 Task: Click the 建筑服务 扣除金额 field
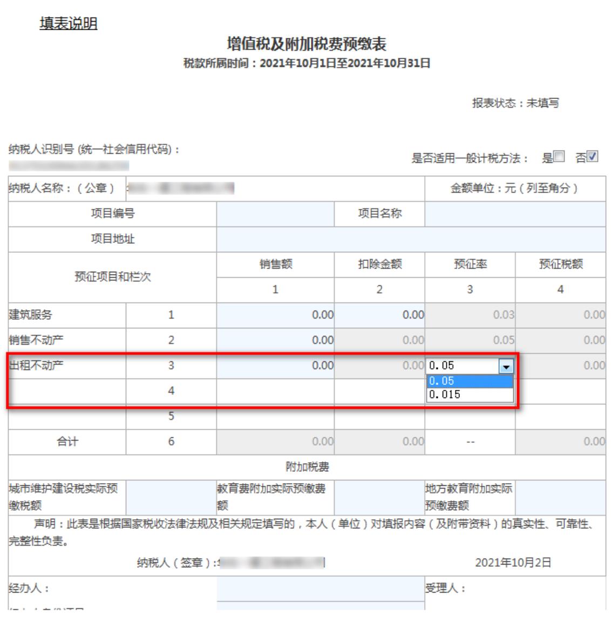click(x=379, y=315)
